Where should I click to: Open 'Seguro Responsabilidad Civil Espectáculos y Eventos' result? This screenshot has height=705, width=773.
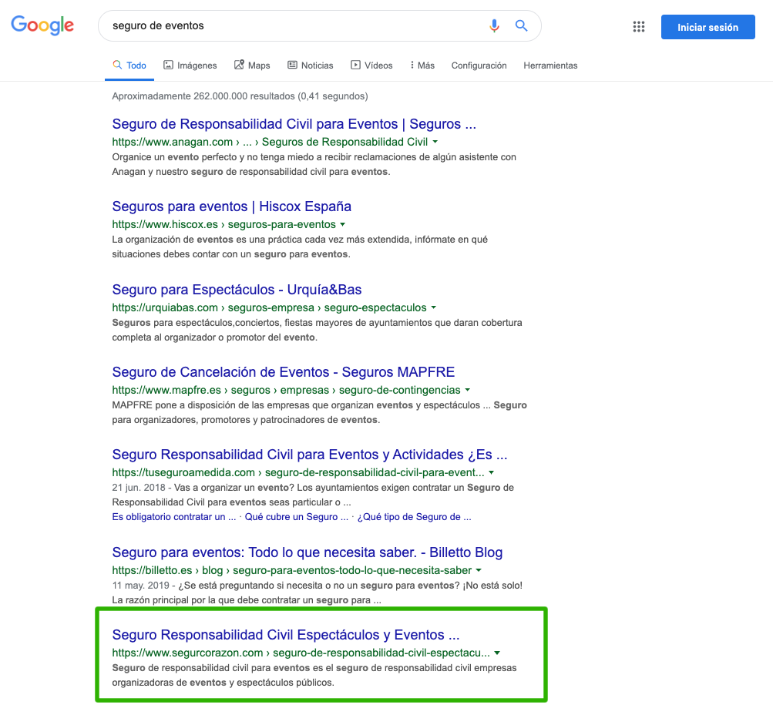tap(285, 635)
